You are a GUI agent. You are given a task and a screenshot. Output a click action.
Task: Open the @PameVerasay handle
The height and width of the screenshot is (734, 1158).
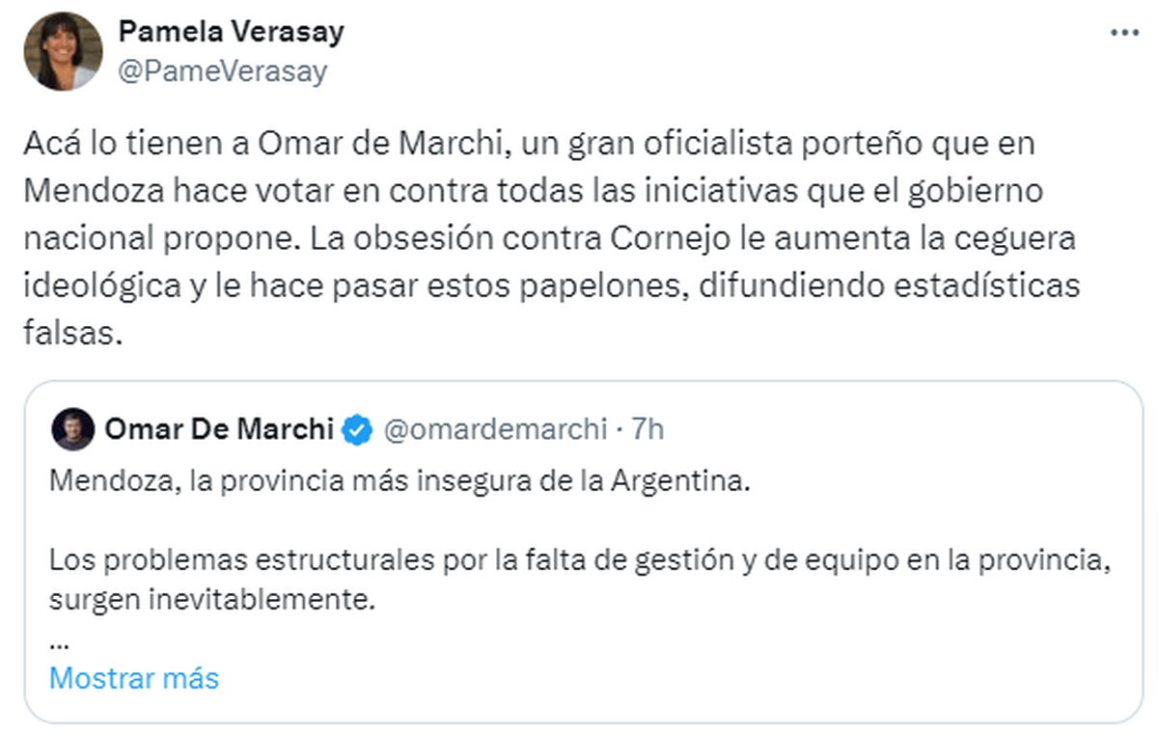[222, 71]
